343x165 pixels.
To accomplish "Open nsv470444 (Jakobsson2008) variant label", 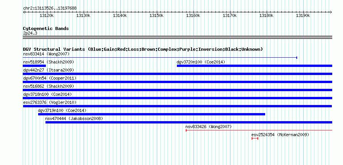I will [74, 118].
